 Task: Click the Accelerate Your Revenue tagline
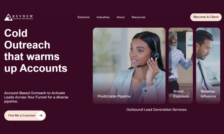[x=23, y=19]
